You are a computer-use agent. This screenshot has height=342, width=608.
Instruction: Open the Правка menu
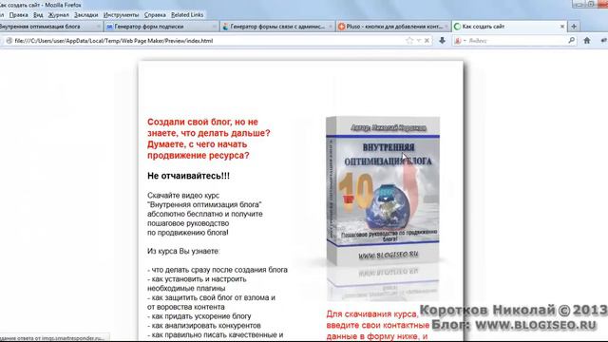click(x=18, y=15)
